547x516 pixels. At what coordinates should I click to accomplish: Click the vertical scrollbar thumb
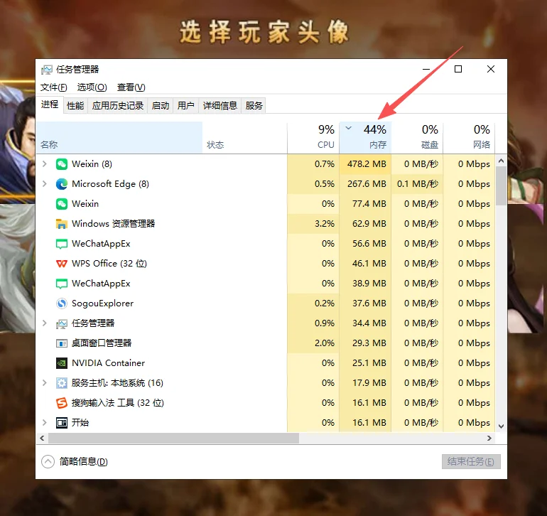tap(502, 186)
